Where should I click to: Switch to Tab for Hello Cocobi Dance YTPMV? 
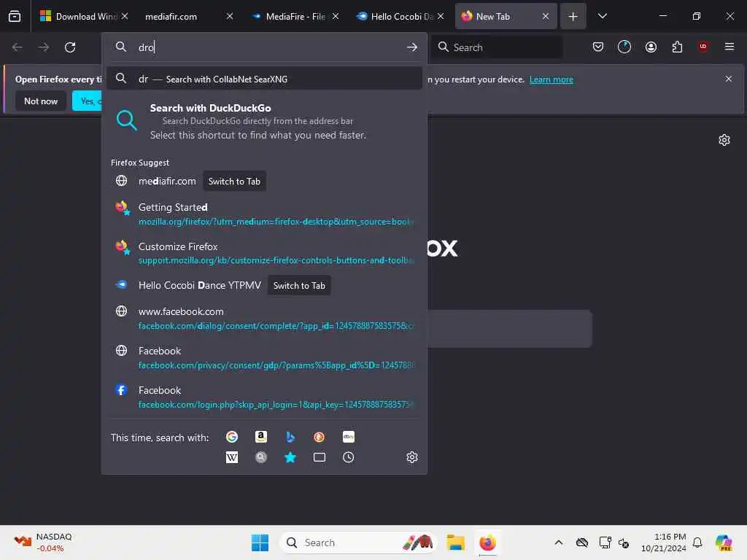299,285
